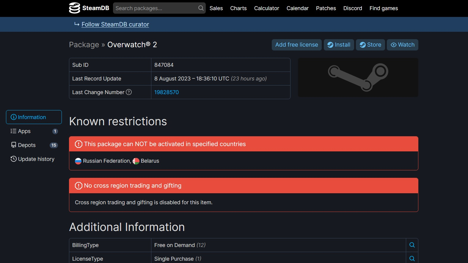Click the Free on Demand billing value
The height and width of the screenshot is (263, 468).
coord(175,245)
